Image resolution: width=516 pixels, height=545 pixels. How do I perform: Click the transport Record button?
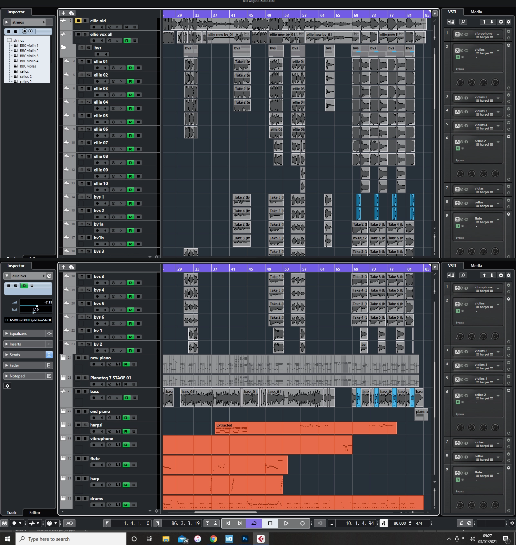[x=302, y=523]
